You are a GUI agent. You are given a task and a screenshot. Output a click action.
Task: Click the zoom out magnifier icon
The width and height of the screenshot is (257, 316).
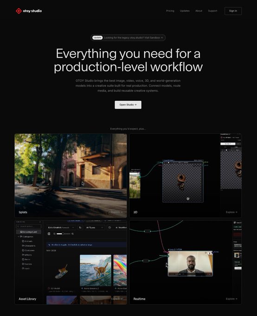click(x=54, y=234)
